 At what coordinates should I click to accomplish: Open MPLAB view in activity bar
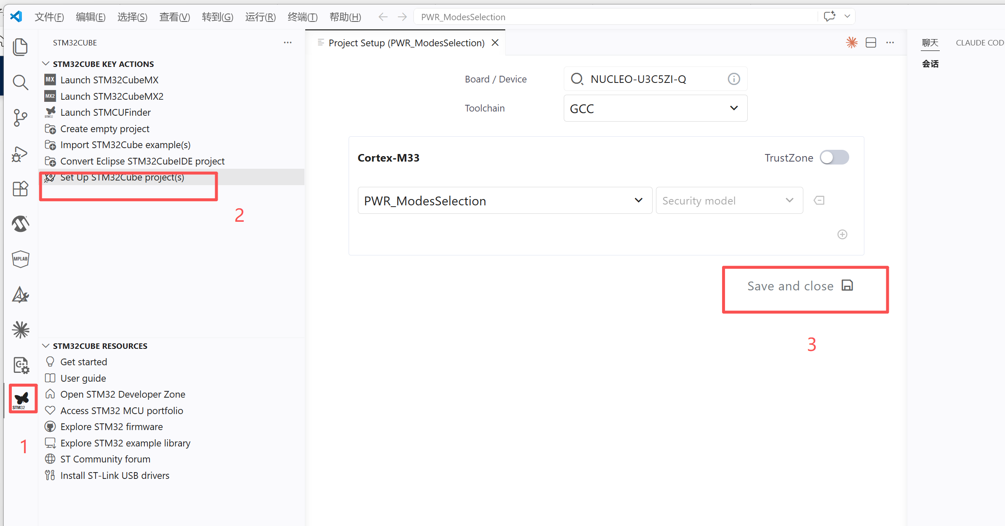[x=20, y=259]
